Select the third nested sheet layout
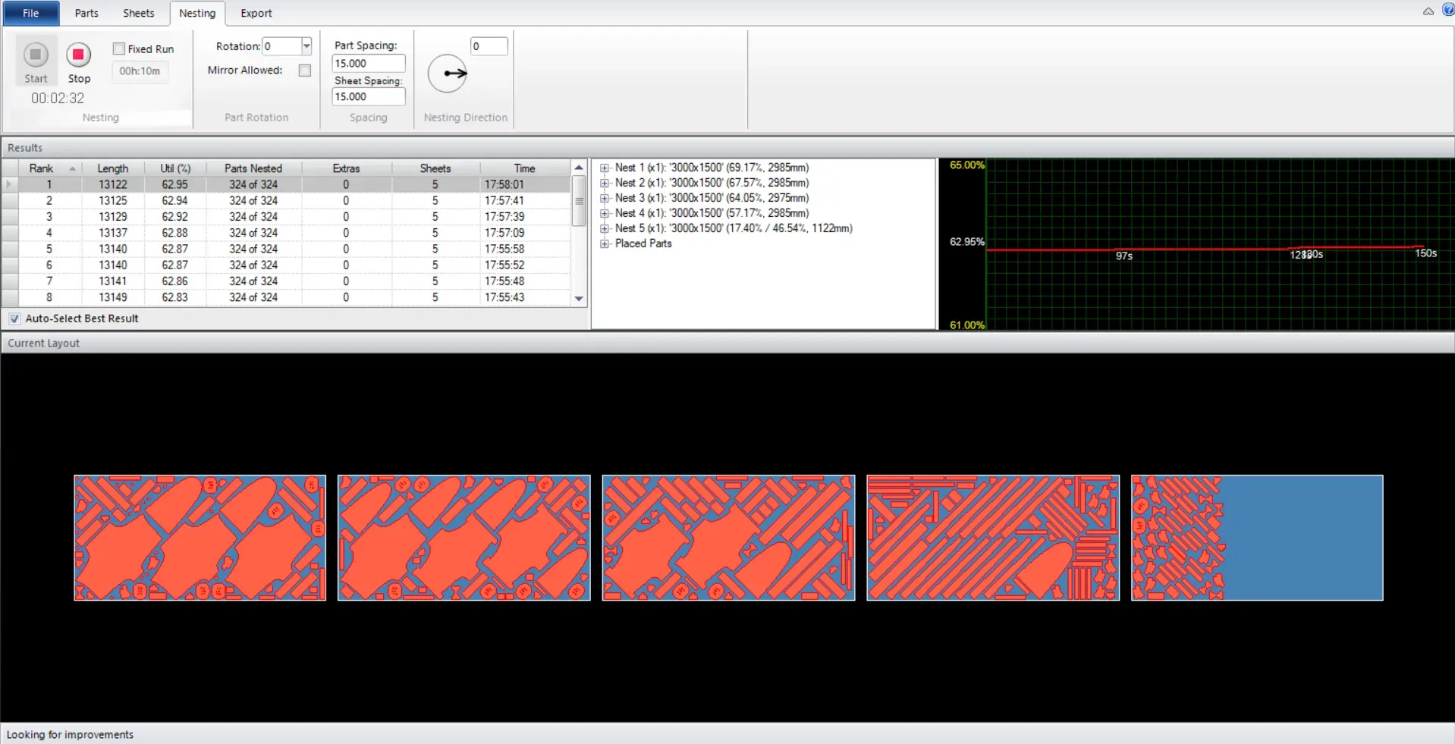Screen dimensions: 1455x744 728,538
